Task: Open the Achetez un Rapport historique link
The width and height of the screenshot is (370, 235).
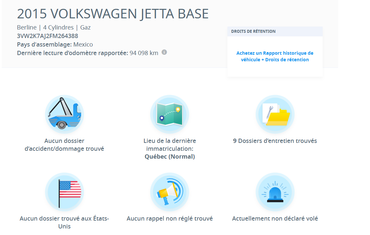Action: tap(275, 56)
